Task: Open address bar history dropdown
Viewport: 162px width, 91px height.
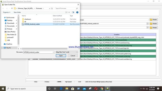Action: 50,8
